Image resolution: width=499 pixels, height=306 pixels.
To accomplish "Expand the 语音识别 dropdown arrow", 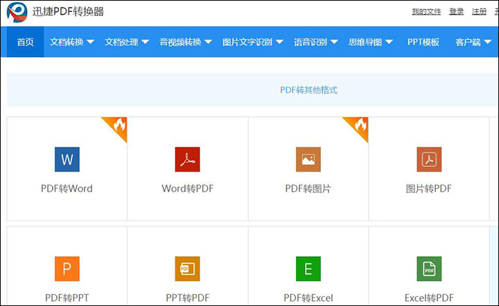I will pos(334,42).
